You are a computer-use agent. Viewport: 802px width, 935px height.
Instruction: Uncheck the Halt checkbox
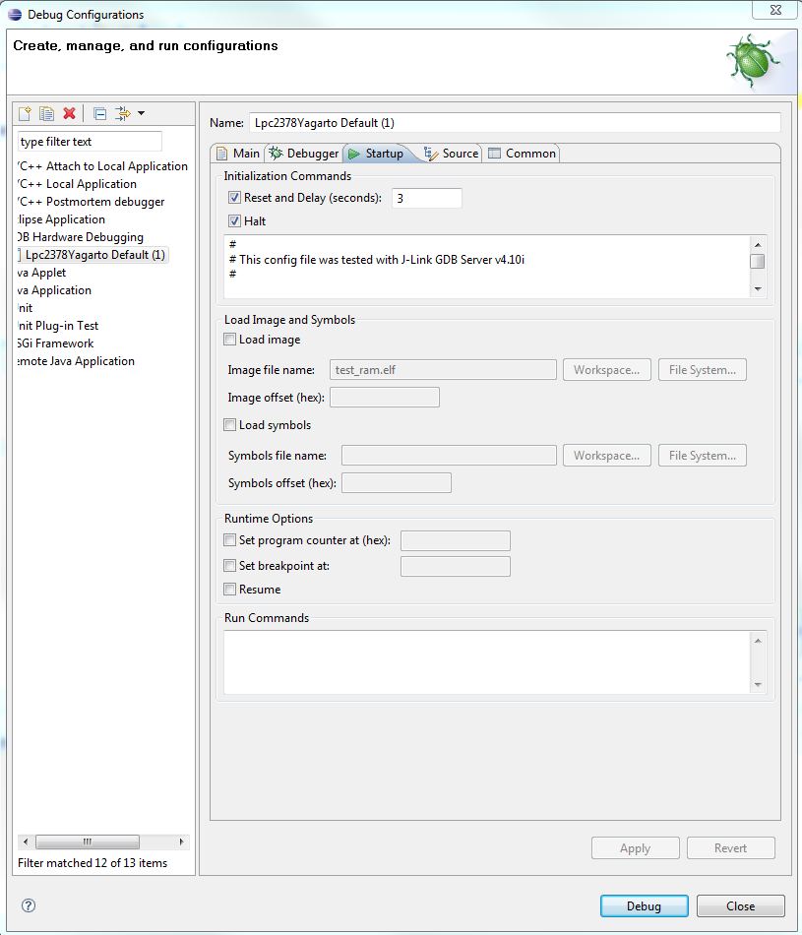(x=234, y=221)
